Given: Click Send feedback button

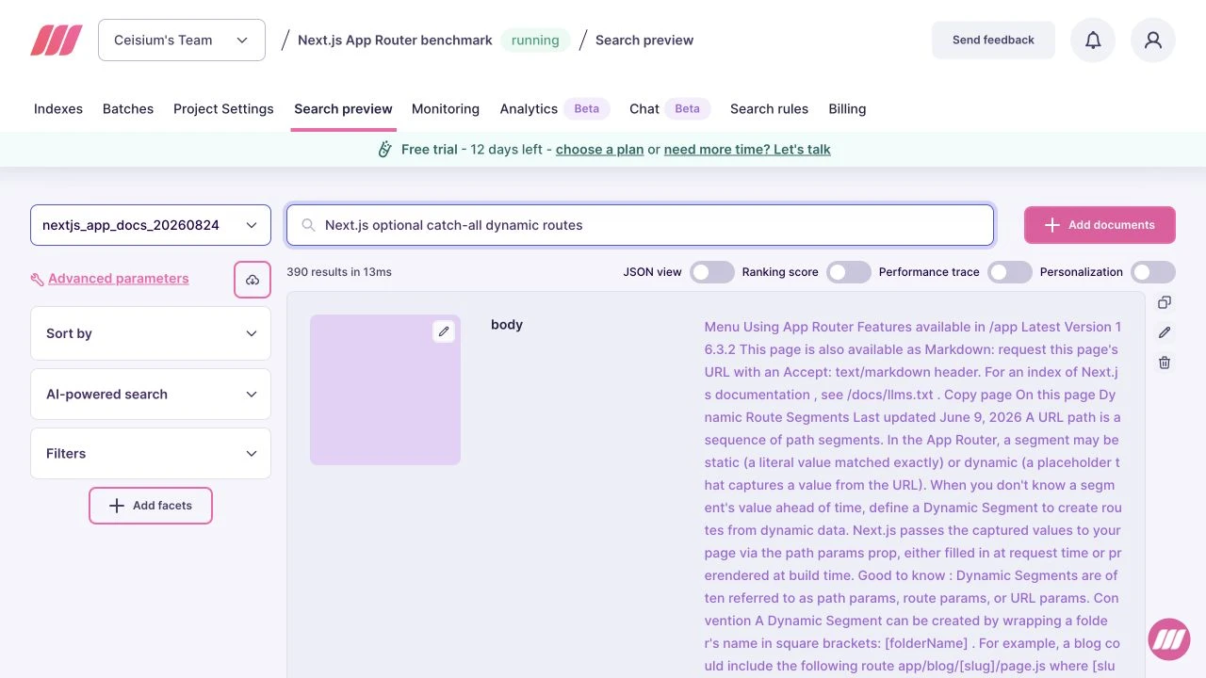Looking at the screenshot, I should click(993, 40).
